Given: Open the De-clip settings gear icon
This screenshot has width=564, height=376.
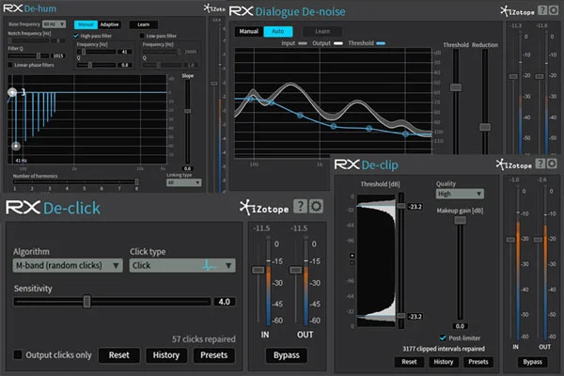Looking at the screenshot, I should coord(552,164).
